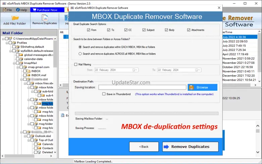262x164 pixels.
Task: Click the Back button
Action: point(144,147)
